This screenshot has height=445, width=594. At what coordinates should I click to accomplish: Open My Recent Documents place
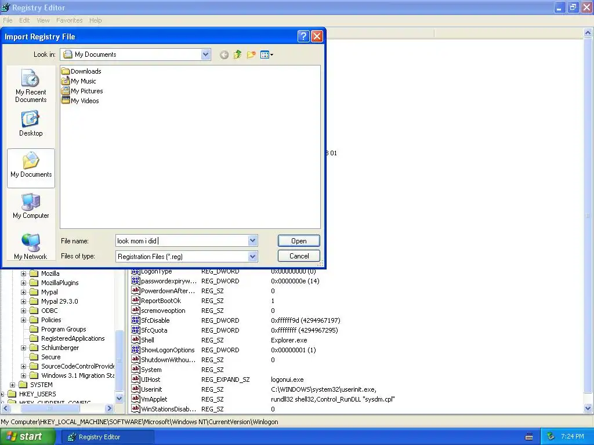(x=31, y=86)
